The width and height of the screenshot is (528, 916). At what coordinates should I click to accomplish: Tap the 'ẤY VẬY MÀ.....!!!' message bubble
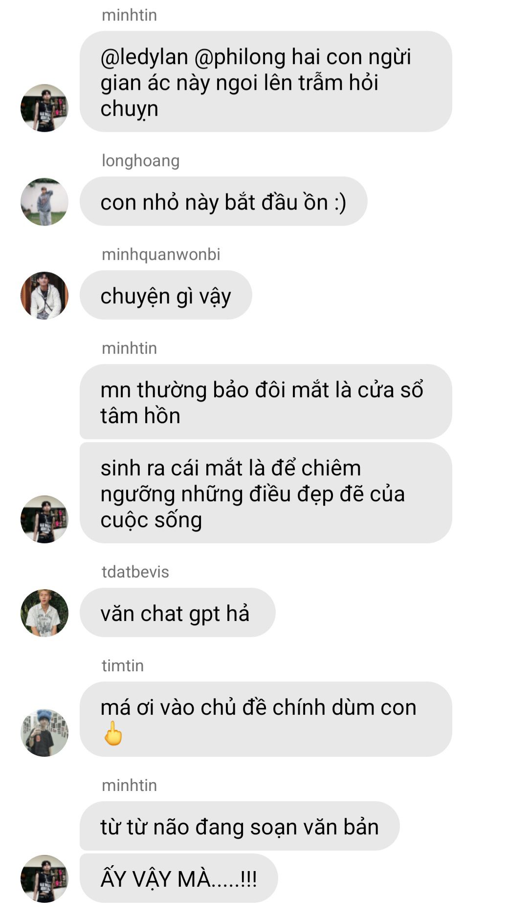[x=178, y=878]
